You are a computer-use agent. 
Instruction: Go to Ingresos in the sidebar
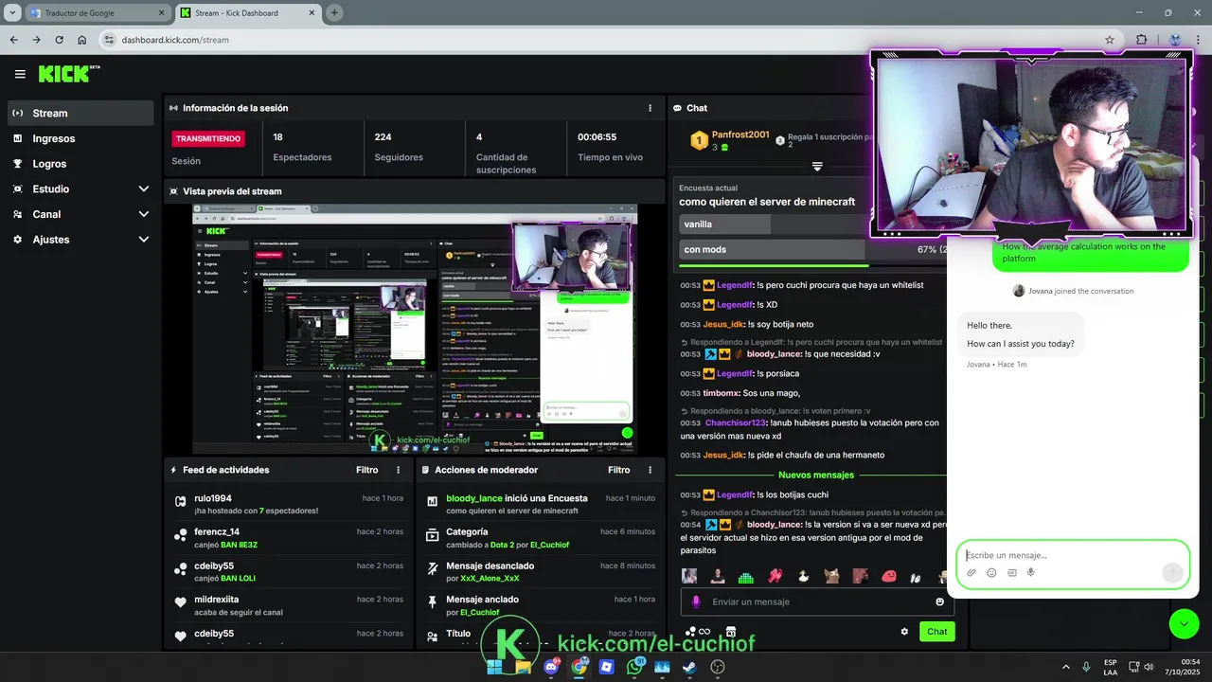coord(80,138)
